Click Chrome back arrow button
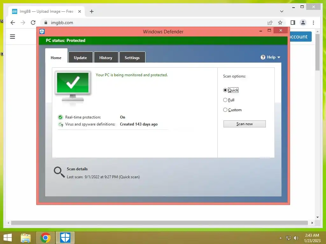Screen dimensions: 326x244 point(13,23)
